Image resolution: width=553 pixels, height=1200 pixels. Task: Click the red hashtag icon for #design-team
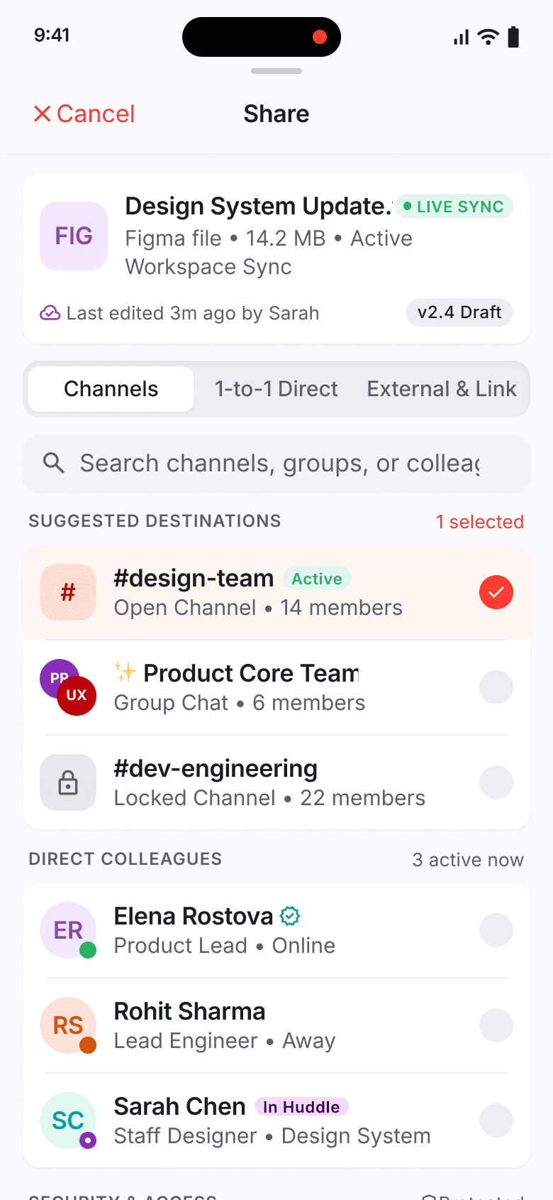coord(68,592)
